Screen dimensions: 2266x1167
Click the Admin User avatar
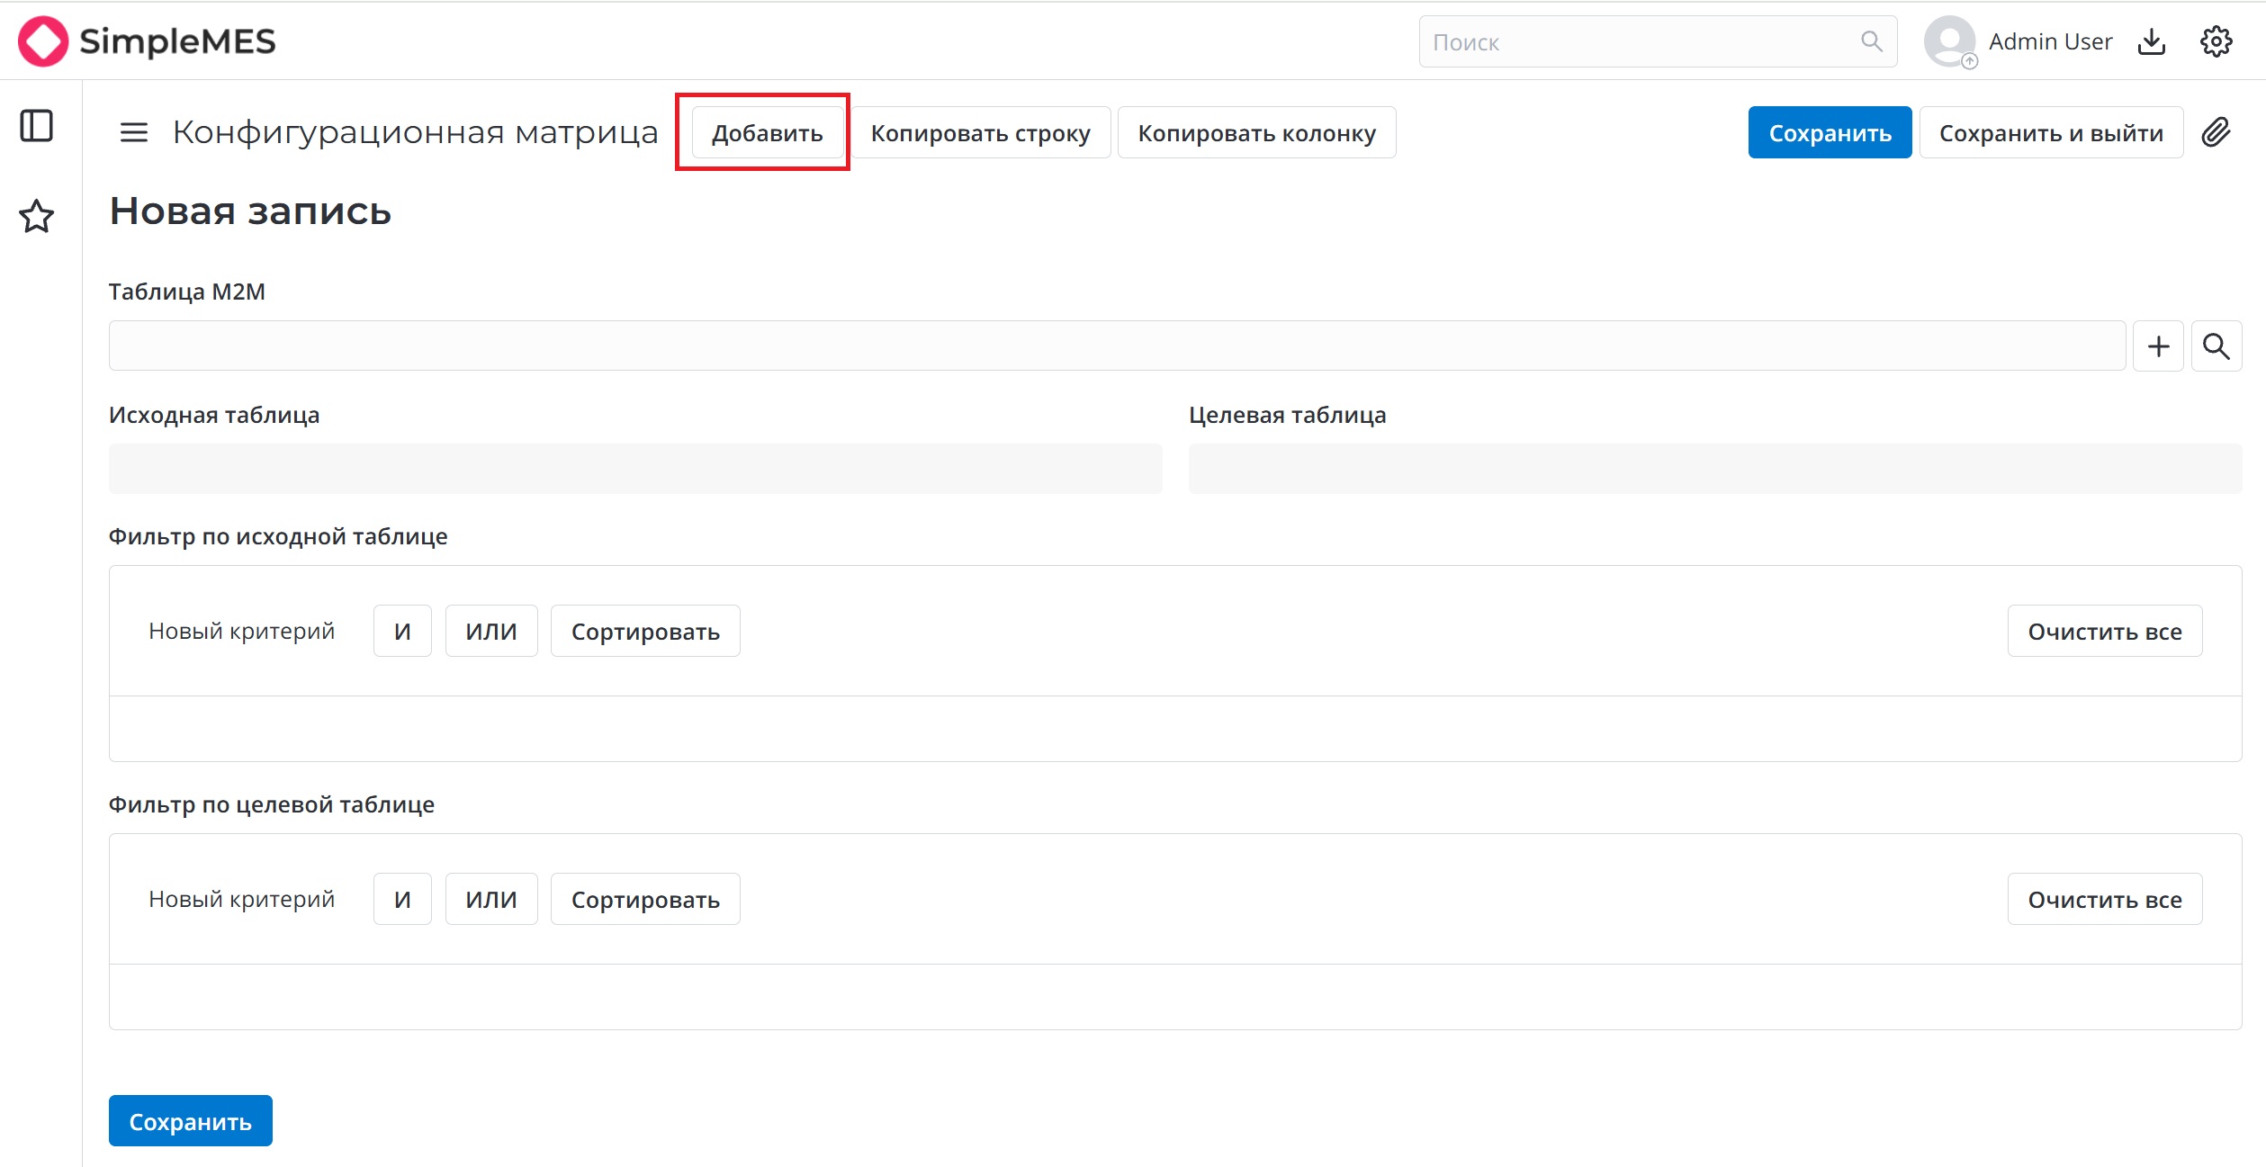1948,41
